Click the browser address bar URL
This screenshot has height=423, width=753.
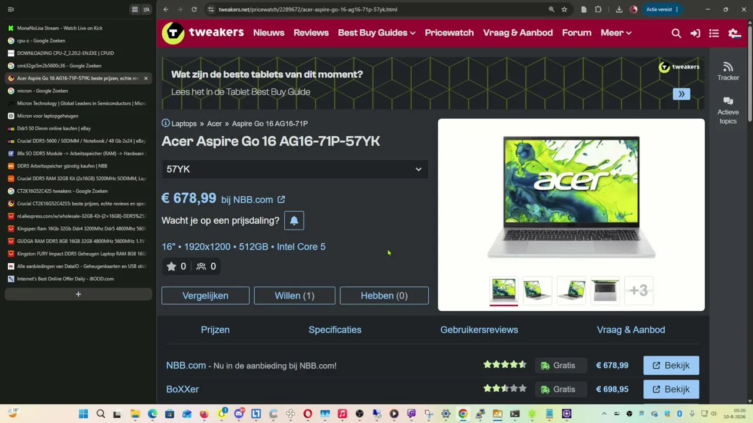pyautogui.click(x=308, y=9)
